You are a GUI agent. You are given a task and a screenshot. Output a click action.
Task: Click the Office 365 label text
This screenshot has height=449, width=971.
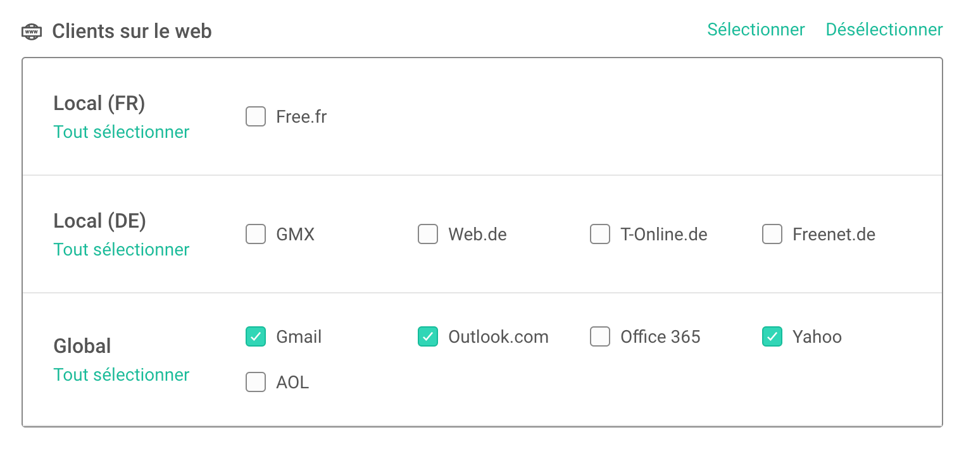click(x=660, y=336)
